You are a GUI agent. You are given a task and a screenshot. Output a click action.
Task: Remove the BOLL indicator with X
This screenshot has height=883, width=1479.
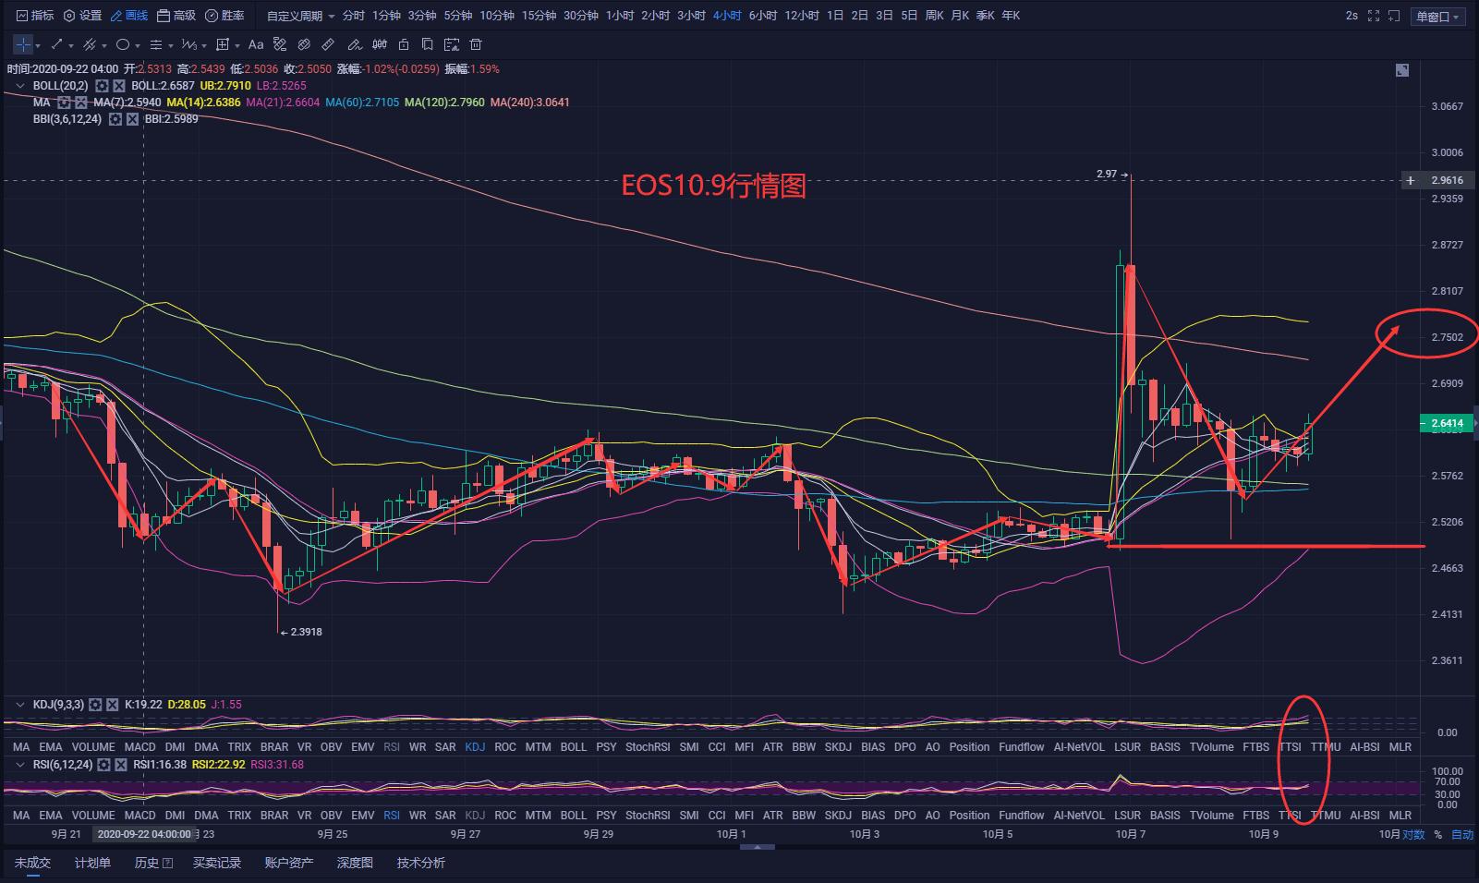pyautogui.click(x=119, y=86)
